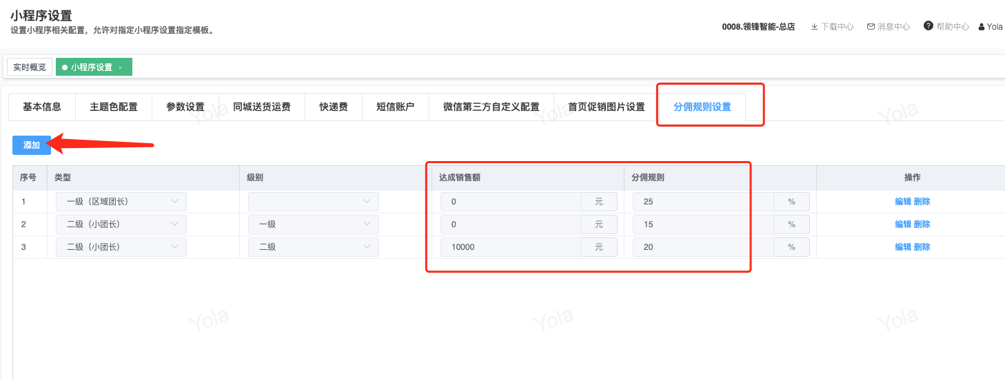Expand the row 3 级别 dropdown
1005x380 pixels.
[x=313, y=247]
